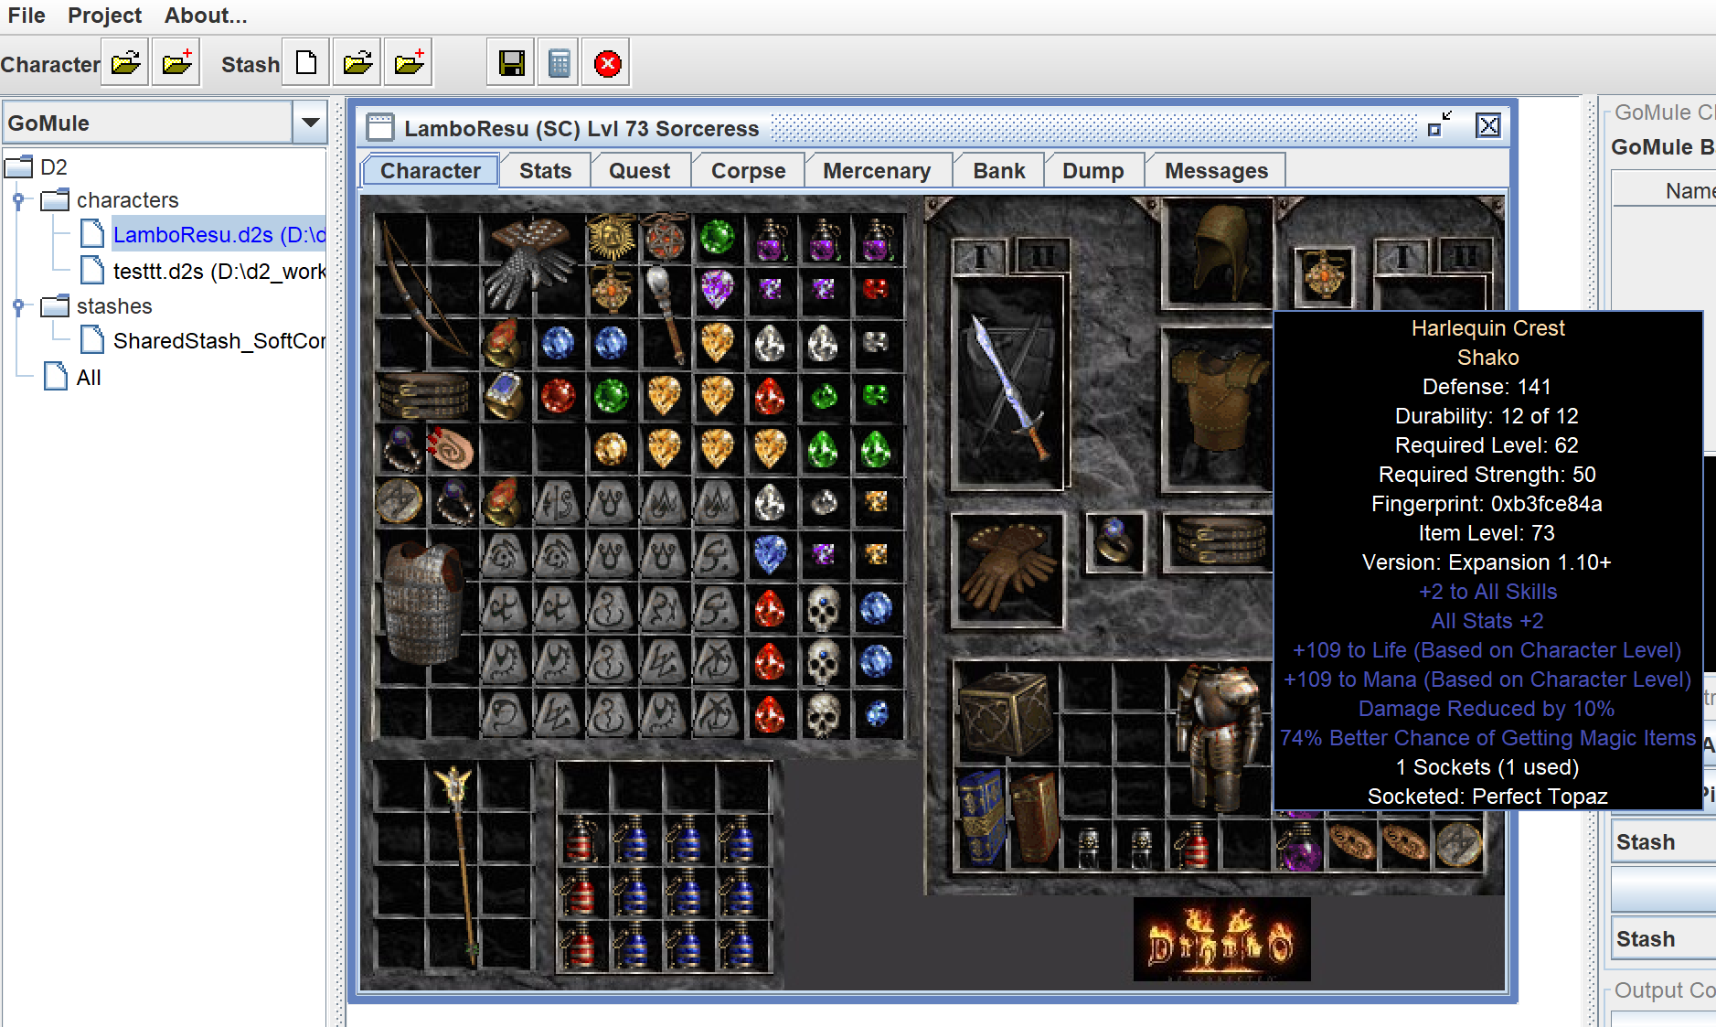Open existing character file icon
This screenshot has width=1716, height=1027.
(x=125, y=63)
